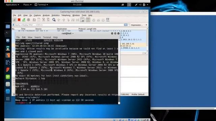This screenshot has width=216, height=121.
Task: Open the terminal window's File menu
Action: 18,37
